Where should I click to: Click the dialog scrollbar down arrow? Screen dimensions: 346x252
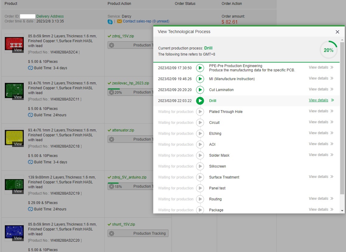click(342, 211)
